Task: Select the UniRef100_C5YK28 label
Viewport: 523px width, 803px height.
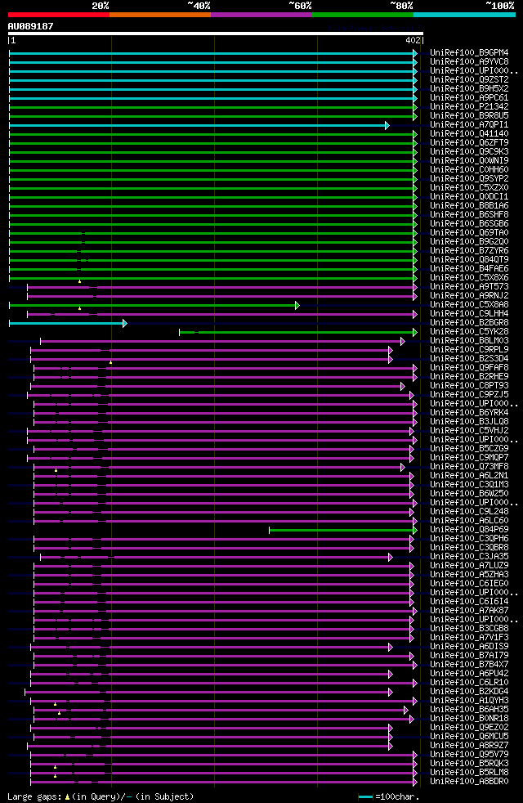Action: pos(469,332)
